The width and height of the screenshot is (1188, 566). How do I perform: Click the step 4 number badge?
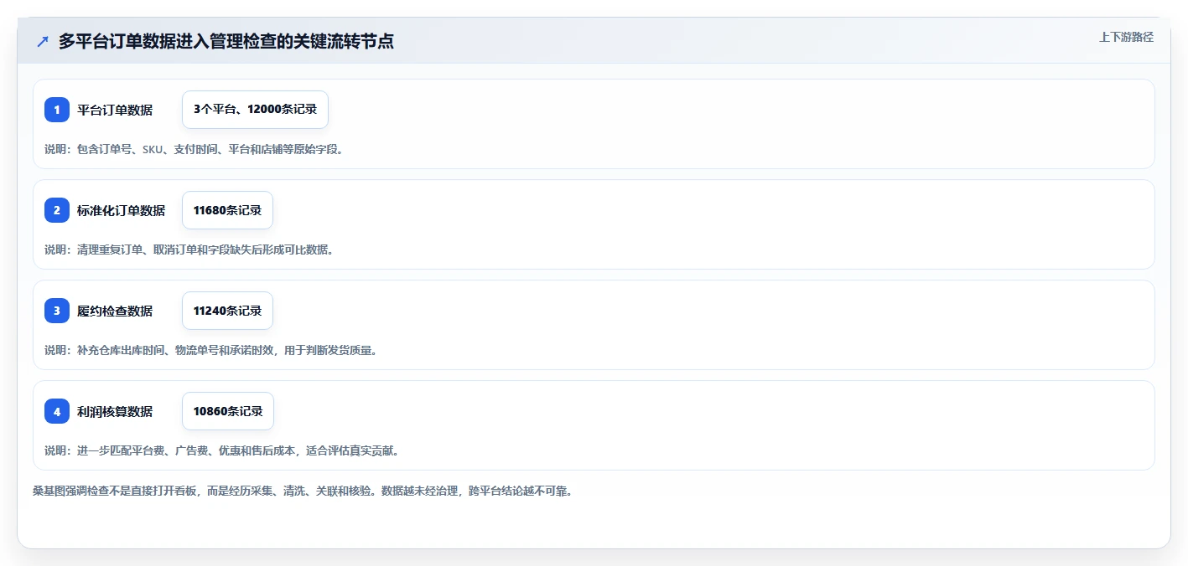point(57,411)
